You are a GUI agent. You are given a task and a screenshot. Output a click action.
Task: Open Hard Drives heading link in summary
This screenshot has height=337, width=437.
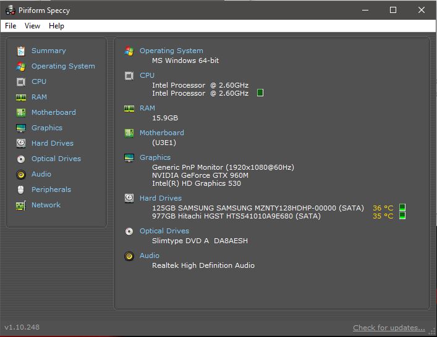tap(161, 198)
